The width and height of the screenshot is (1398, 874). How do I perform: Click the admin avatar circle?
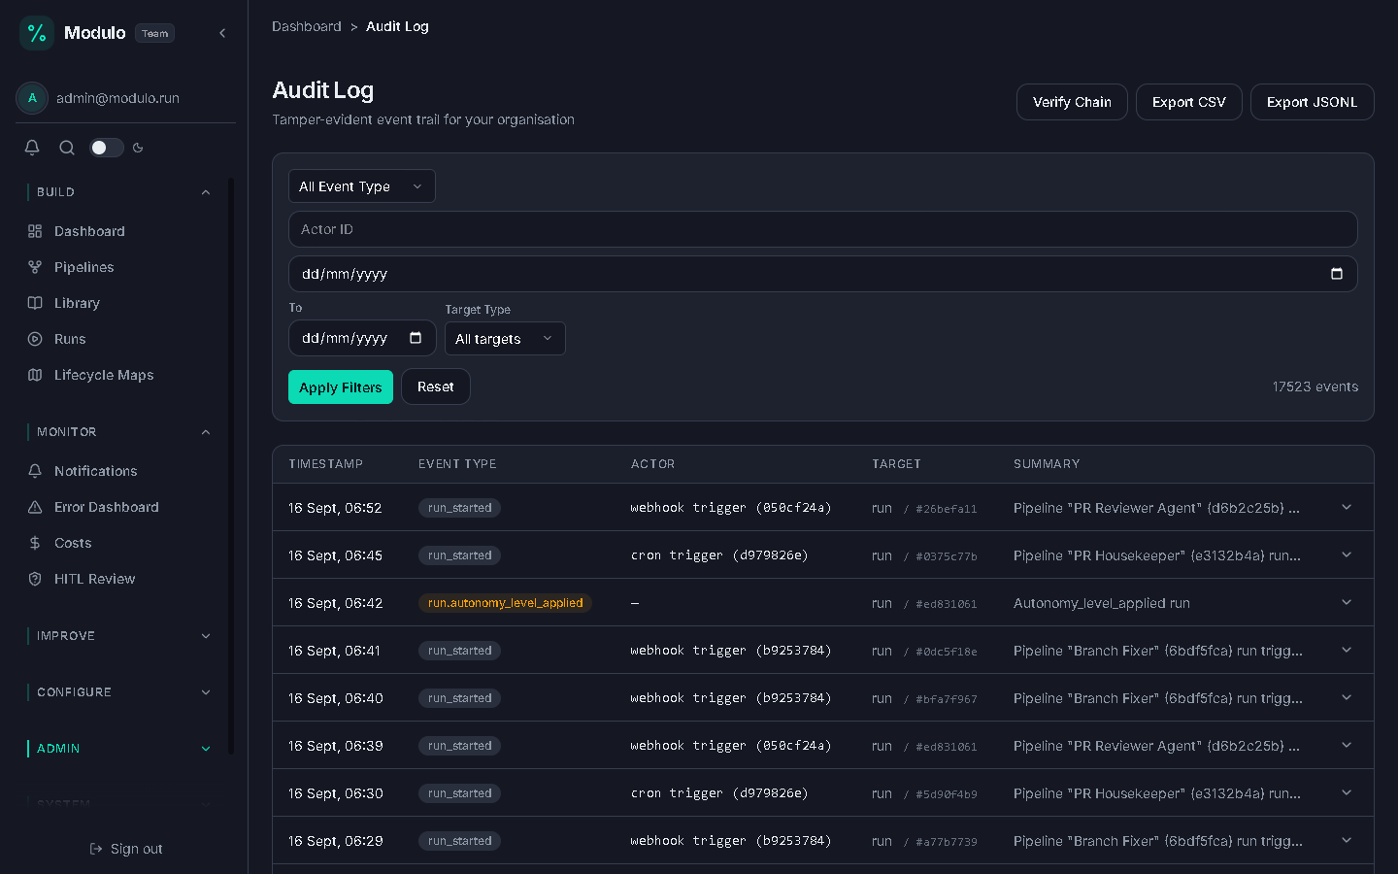tap(32, 98)
